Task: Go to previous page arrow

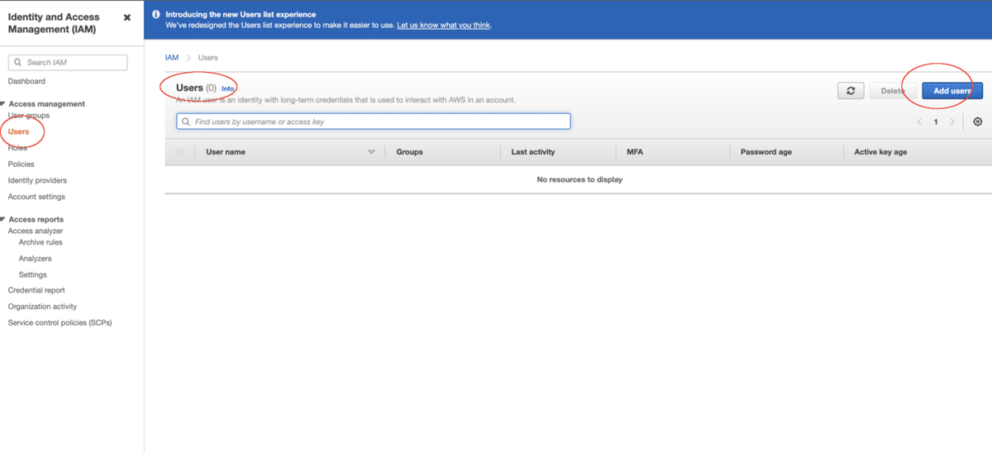Action: coord(919,122)
